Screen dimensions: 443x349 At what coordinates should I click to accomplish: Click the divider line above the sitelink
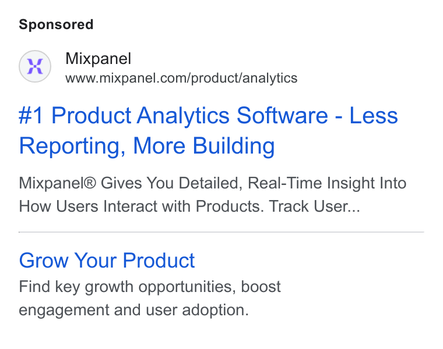pos(221,232)
